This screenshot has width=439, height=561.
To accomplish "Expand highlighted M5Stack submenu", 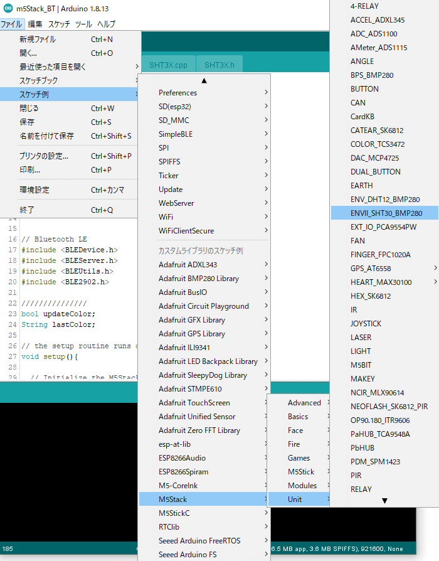I will pos(204,499).
